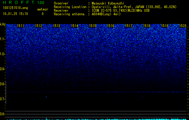
Task: Click the 1519 time marker
Action: coord(165,26)
